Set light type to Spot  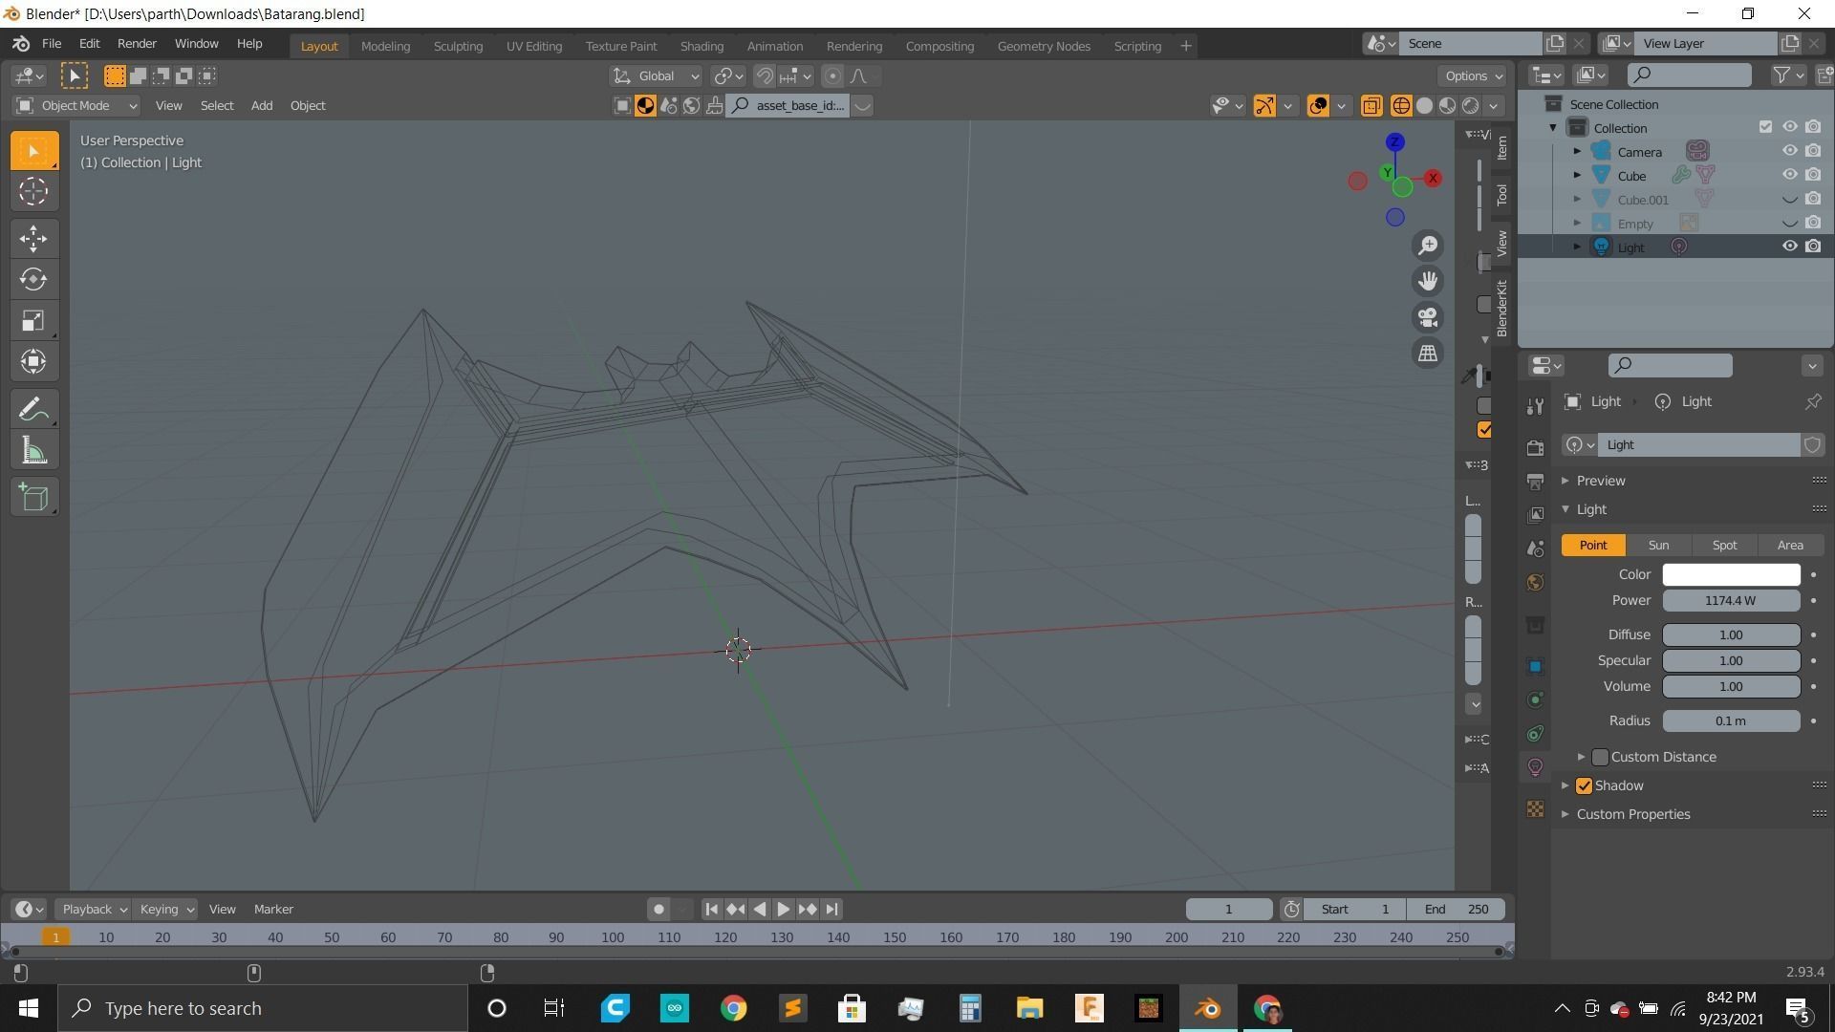click(1724, 545)
